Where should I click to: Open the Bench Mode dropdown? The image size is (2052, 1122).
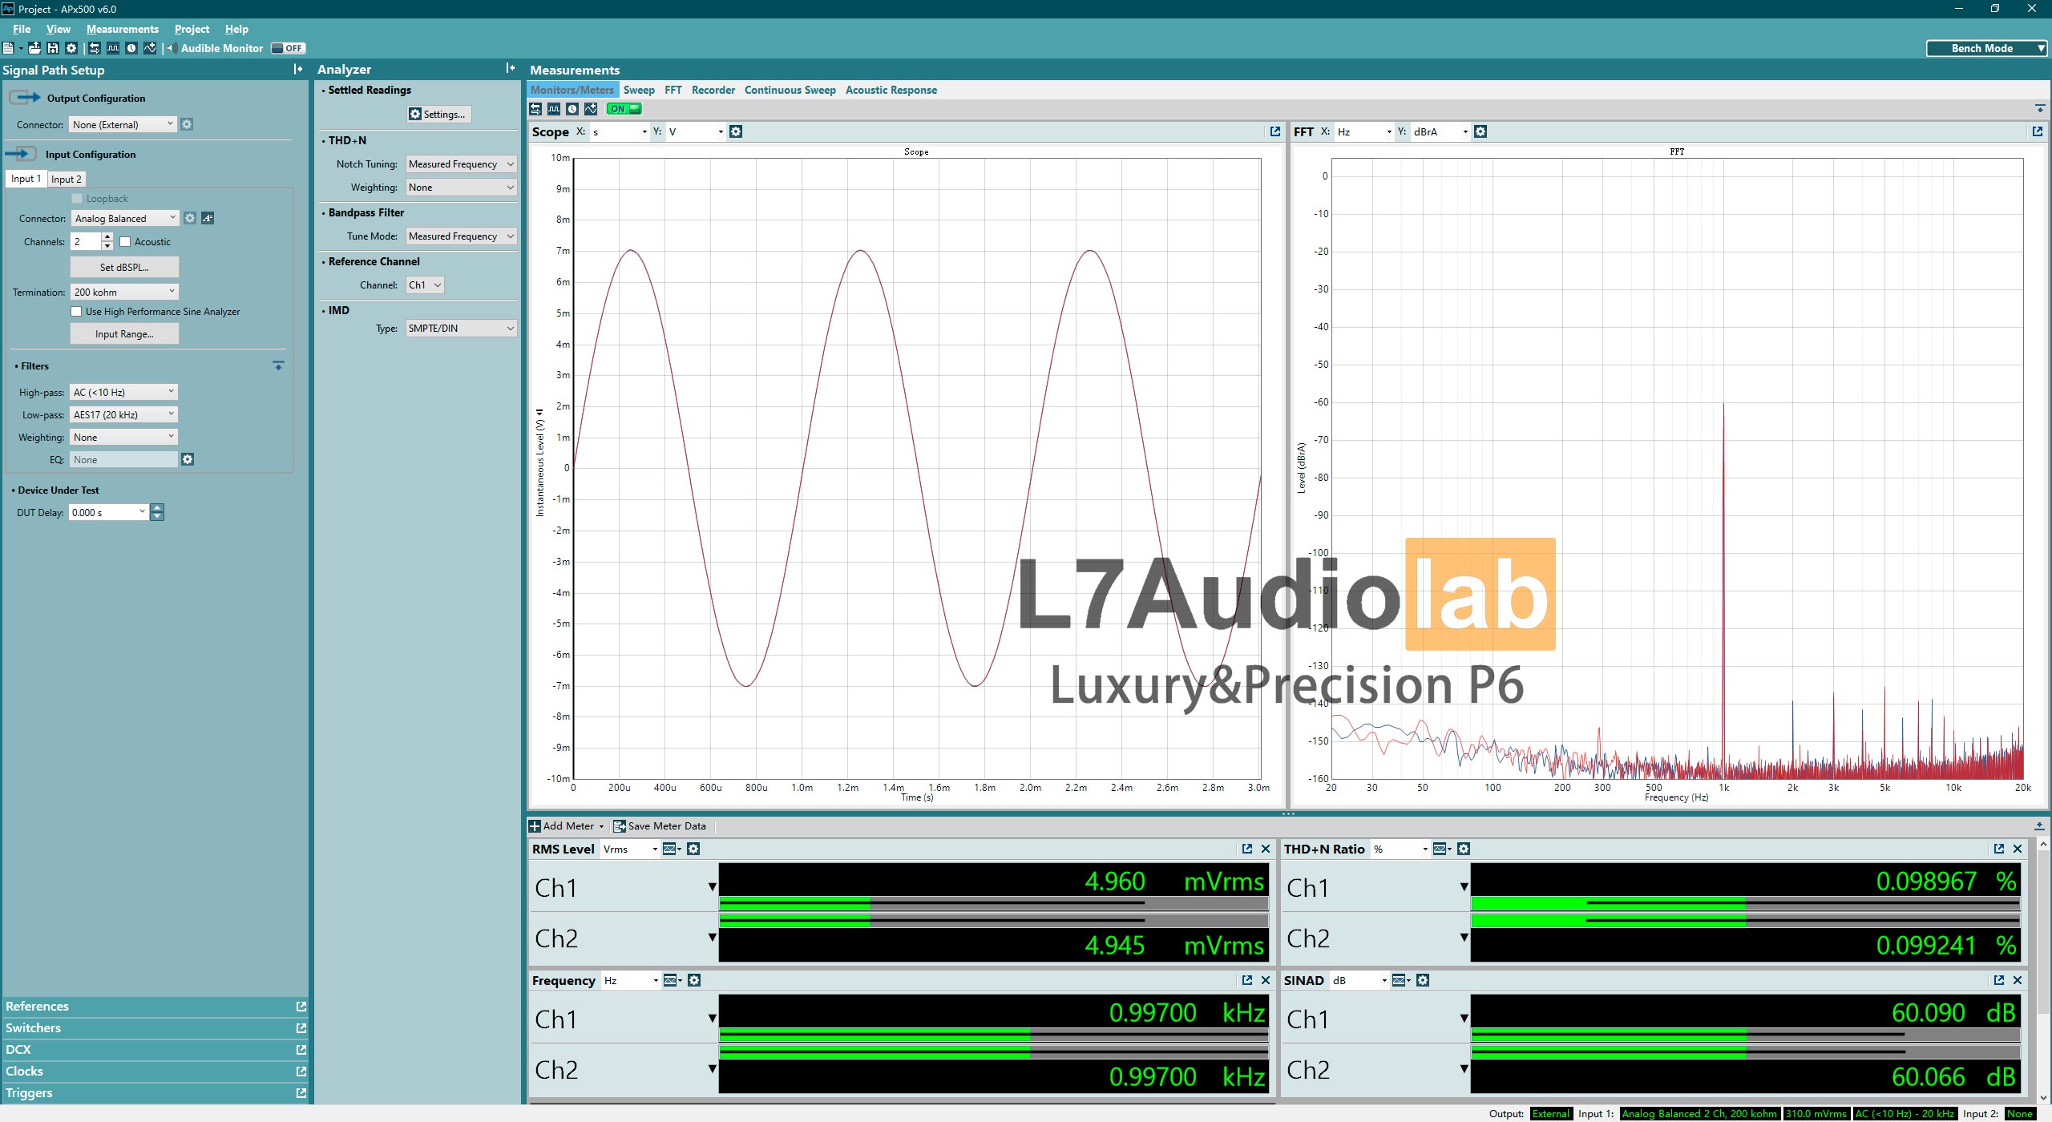click(1987, 48)
